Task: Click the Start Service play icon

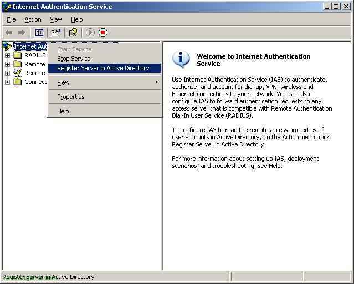Action: point(90,33)
